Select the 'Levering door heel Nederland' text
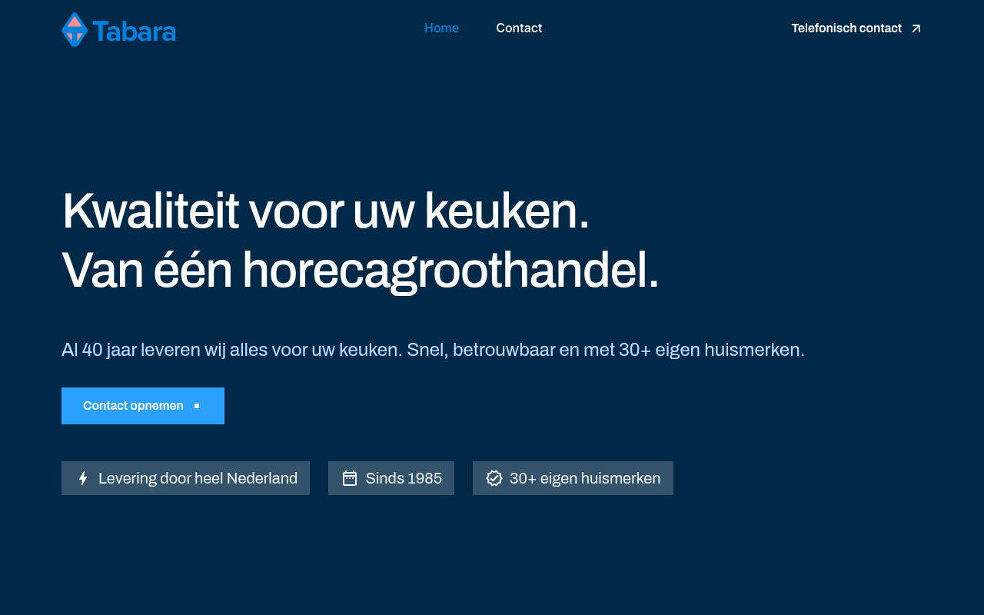This screenshot has height=615, width=984. click(198, 478)
